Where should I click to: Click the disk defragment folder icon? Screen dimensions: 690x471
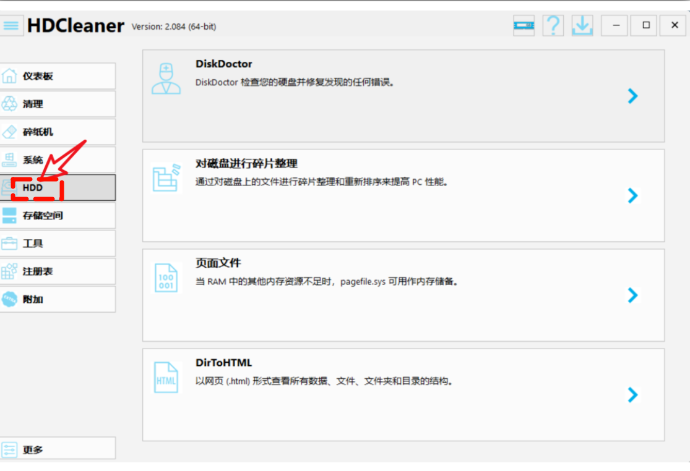point(165,179)
